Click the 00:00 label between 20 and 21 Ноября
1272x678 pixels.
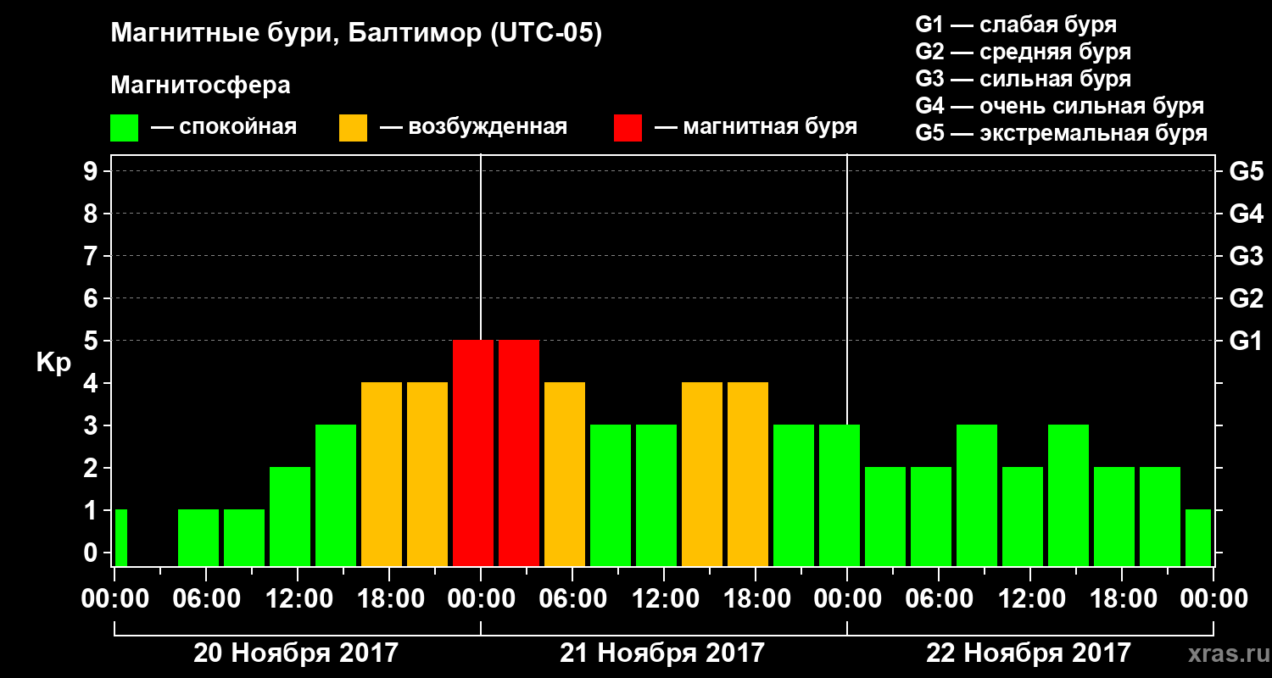[481, 599]
